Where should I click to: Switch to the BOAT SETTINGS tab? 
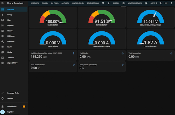coord(93,3)
